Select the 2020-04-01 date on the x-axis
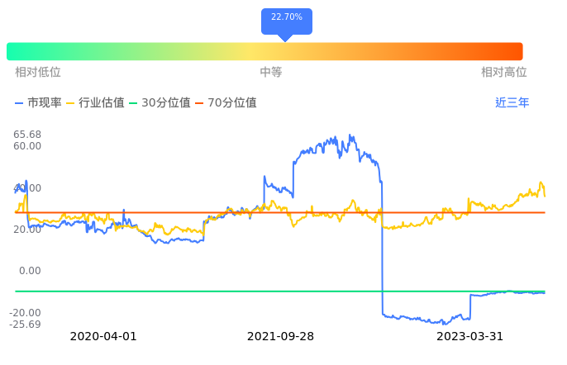The height and width of the screenshot is (365, 567). point(103,337)
